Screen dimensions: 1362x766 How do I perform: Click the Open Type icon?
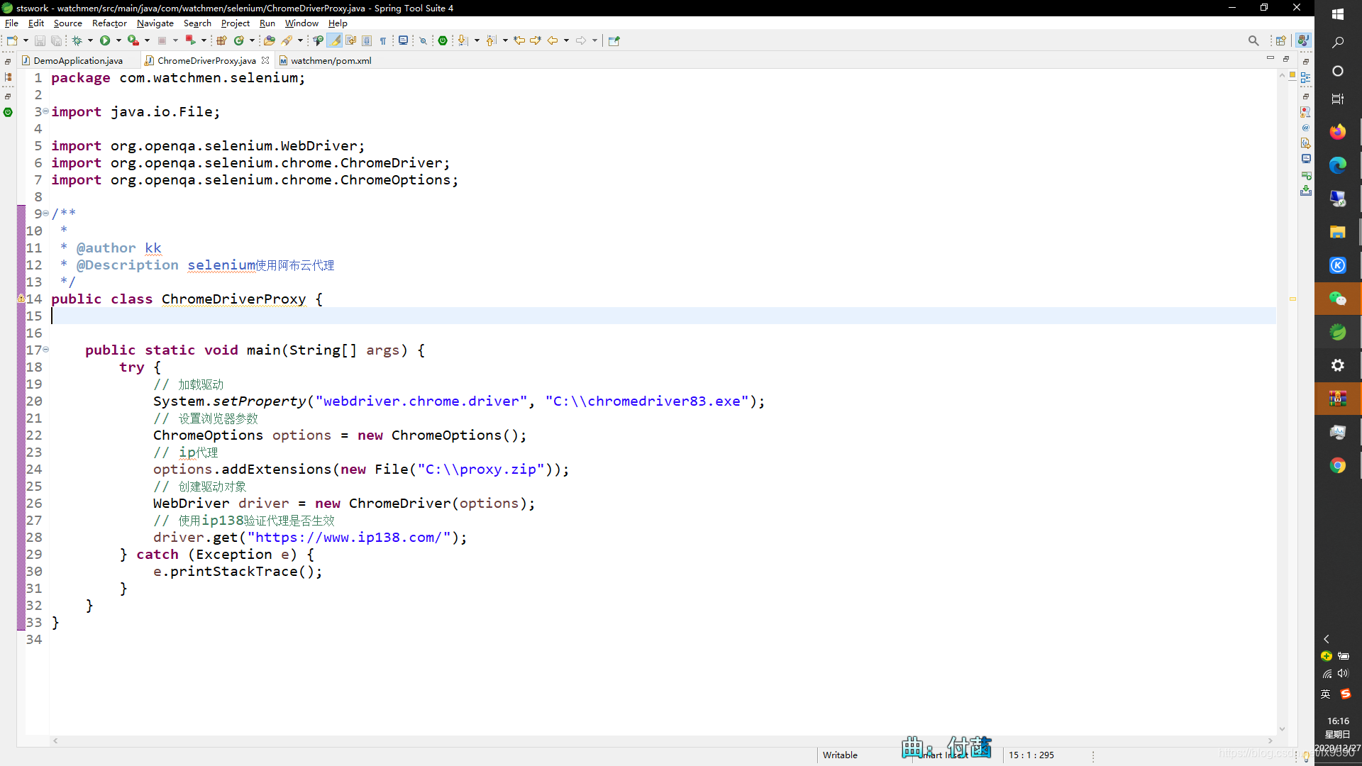click(269, 40)
